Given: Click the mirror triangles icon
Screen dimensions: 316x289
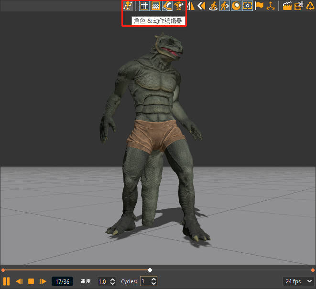Looking at the screenshot, I should tap(190, 6).
